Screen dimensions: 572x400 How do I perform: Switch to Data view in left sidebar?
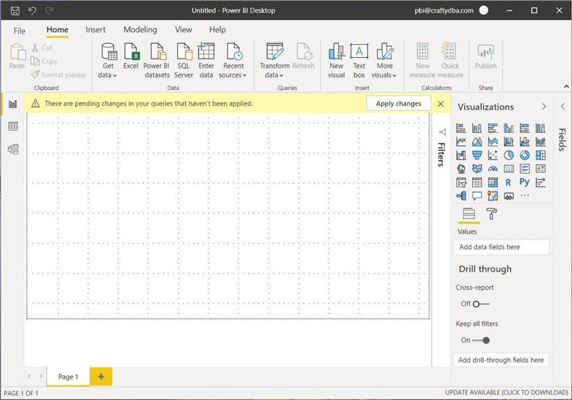13,126
